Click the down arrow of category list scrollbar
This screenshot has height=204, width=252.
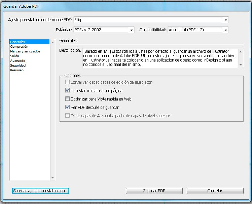pyautogui.click(x=52, y=178)
